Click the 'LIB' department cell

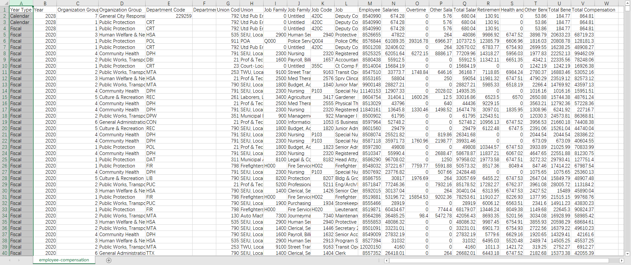[x=169, y=178]
